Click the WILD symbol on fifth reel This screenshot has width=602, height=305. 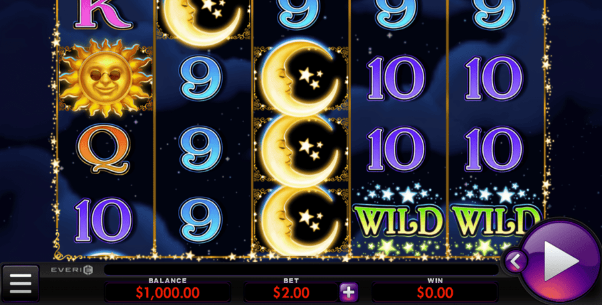495,220
